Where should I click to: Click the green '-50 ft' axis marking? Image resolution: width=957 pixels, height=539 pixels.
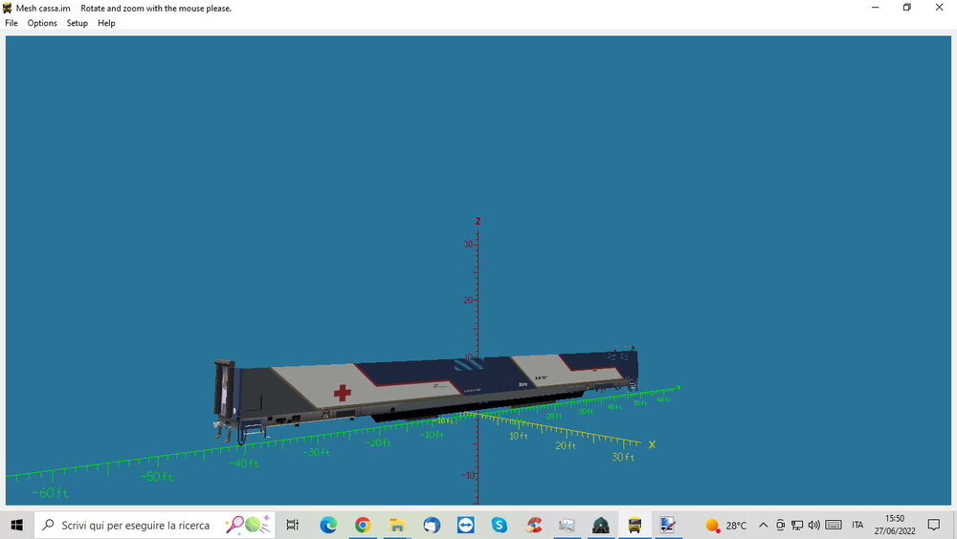tap(157, 476)
